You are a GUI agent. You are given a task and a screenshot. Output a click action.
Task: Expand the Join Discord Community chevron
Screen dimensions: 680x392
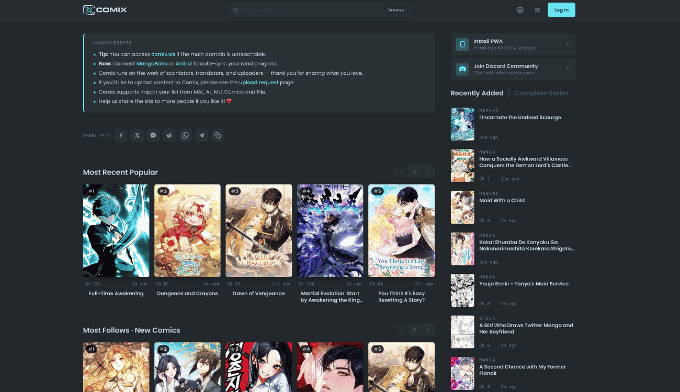568,68
